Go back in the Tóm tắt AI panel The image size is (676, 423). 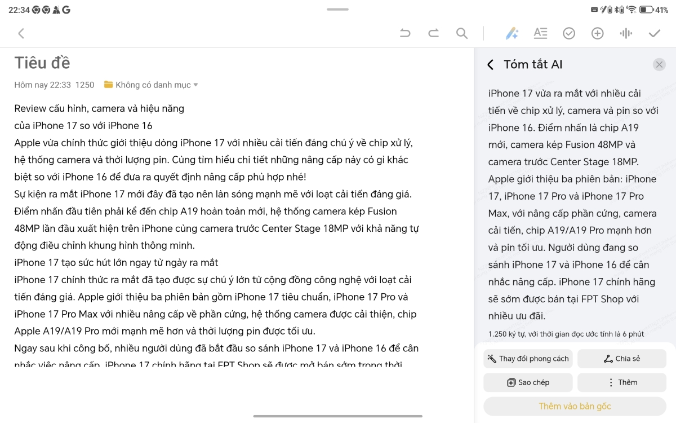click(490, 65)
